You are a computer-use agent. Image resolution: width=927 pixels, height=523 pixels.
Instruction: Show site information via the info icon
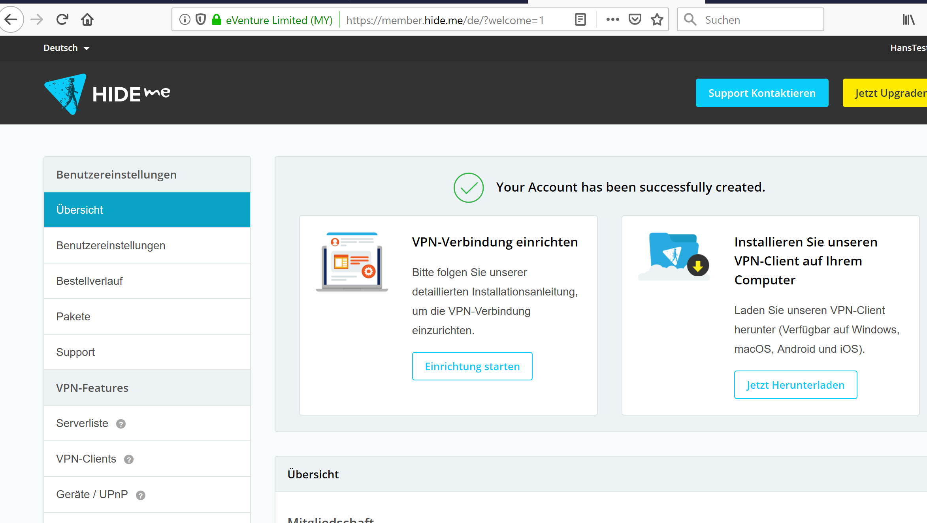coord(185,19)
